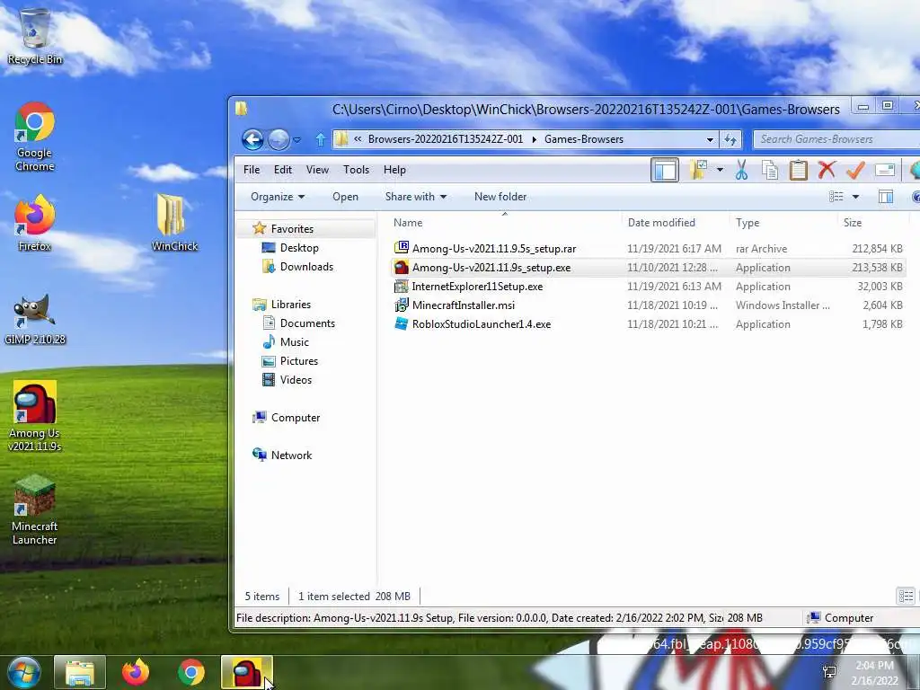Select the Firefox desktop shortcut
This screenshot has width=920, height=690.
point(35,223)
